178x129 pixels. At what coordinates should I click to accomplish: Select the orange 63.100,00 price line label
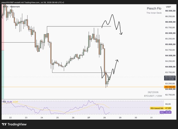pos(170,87)
